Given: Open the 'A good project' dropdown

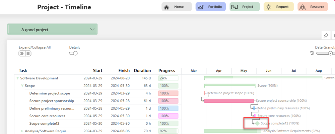Looking at the screenshot, I should 92,30.
